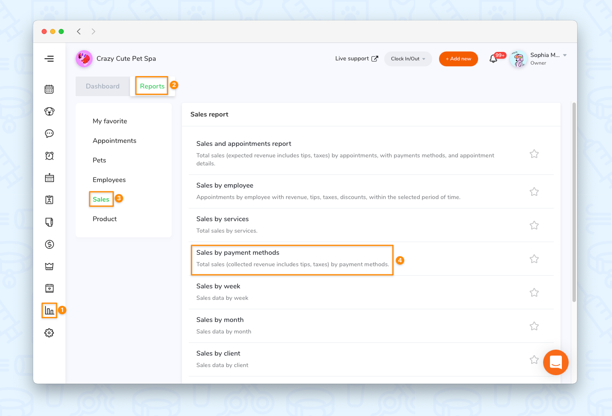This screenshot has height=416, width=612.
Task: Favorite the Sales by client report
Action: [534, 359]
